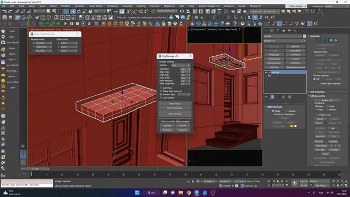Toggle the 3D Snaps icon
The width and height of the screenshot is (350, 197).
[x=129, y=11]
